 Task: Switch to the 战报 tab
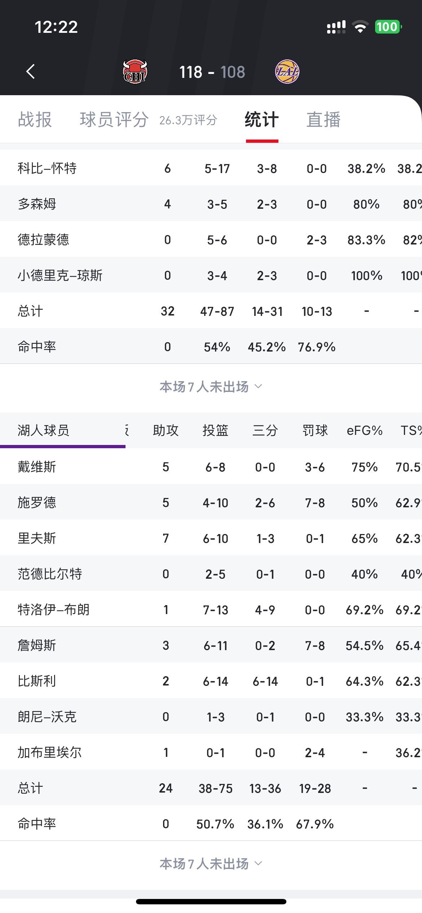coord(35,119)
